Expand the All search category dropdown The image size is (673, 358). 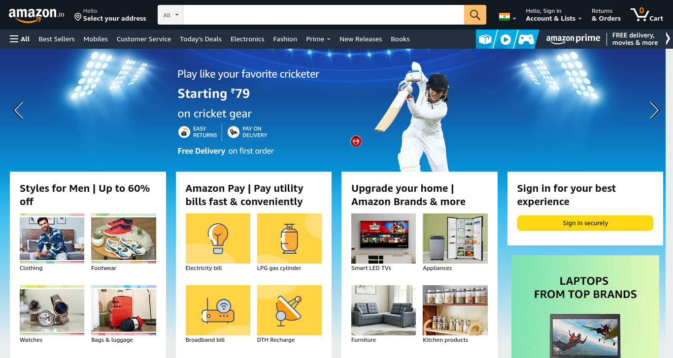tap(170, 15)
